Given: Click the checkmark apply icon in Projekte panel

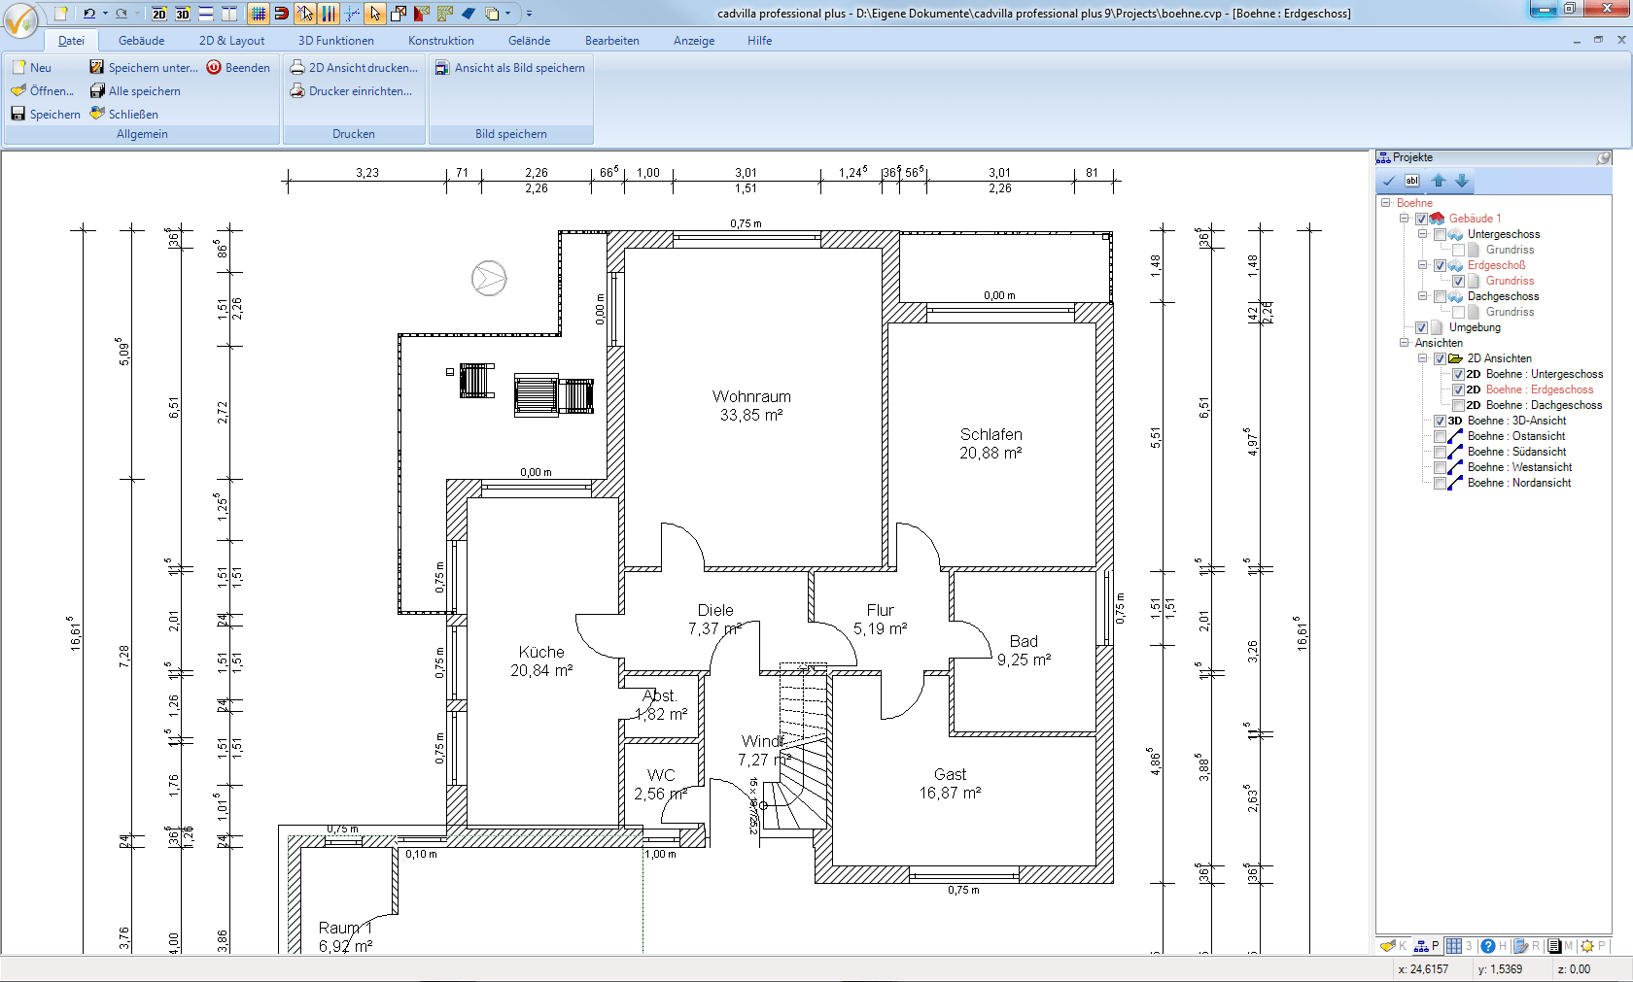Looking at the screenshot, I should 1389,181.
